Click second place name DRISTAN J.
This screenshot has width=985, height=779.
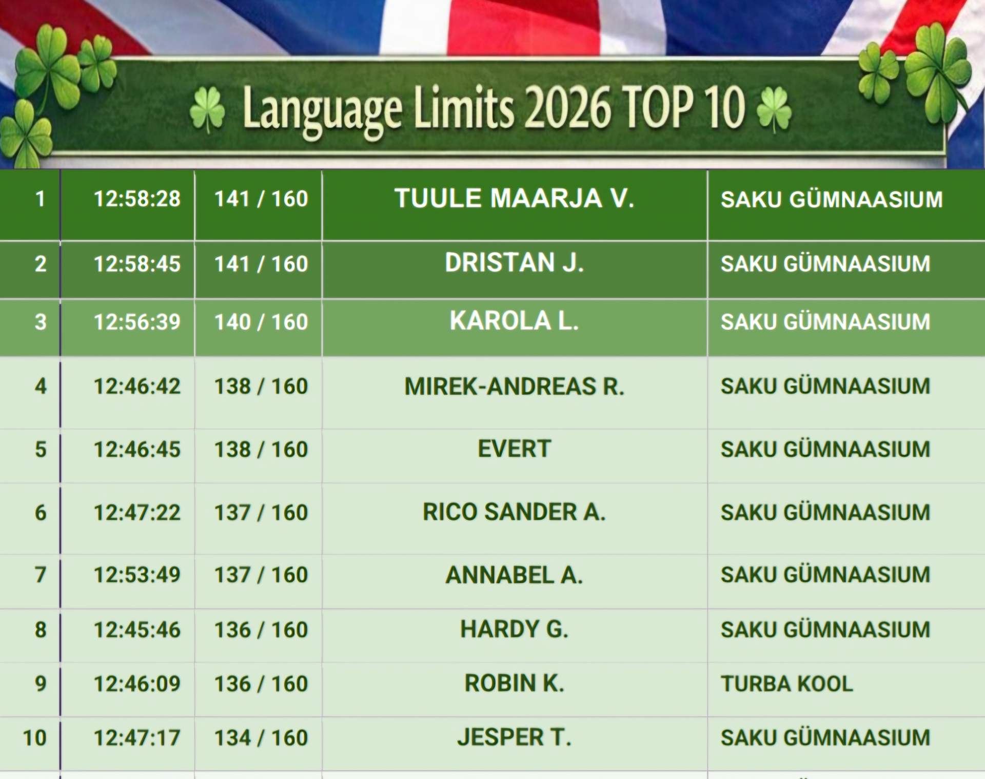click(x=514, y=263)
